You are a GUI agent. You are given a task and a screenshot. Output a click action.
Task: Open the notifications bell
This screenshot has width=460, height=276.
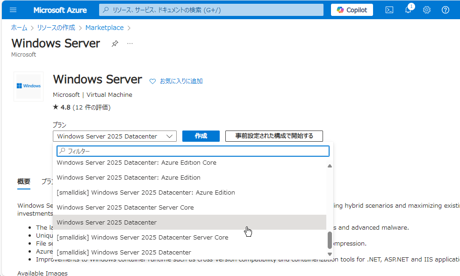(408, 9)
